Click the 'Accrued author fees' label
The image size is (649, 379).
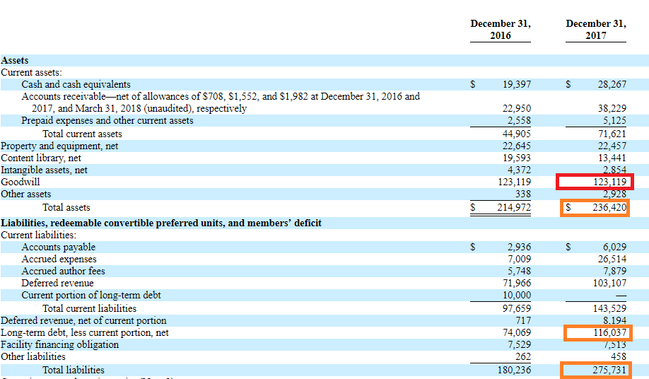(x=63, y=271)
